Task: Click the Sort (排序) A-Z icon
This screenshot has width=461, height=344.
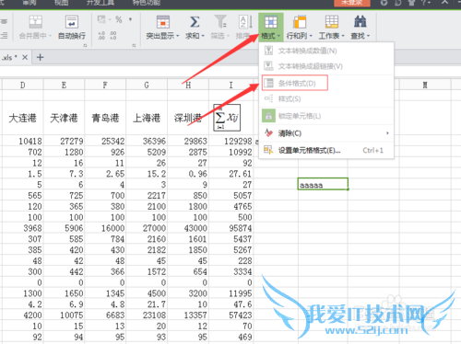Action: (245, 22)
